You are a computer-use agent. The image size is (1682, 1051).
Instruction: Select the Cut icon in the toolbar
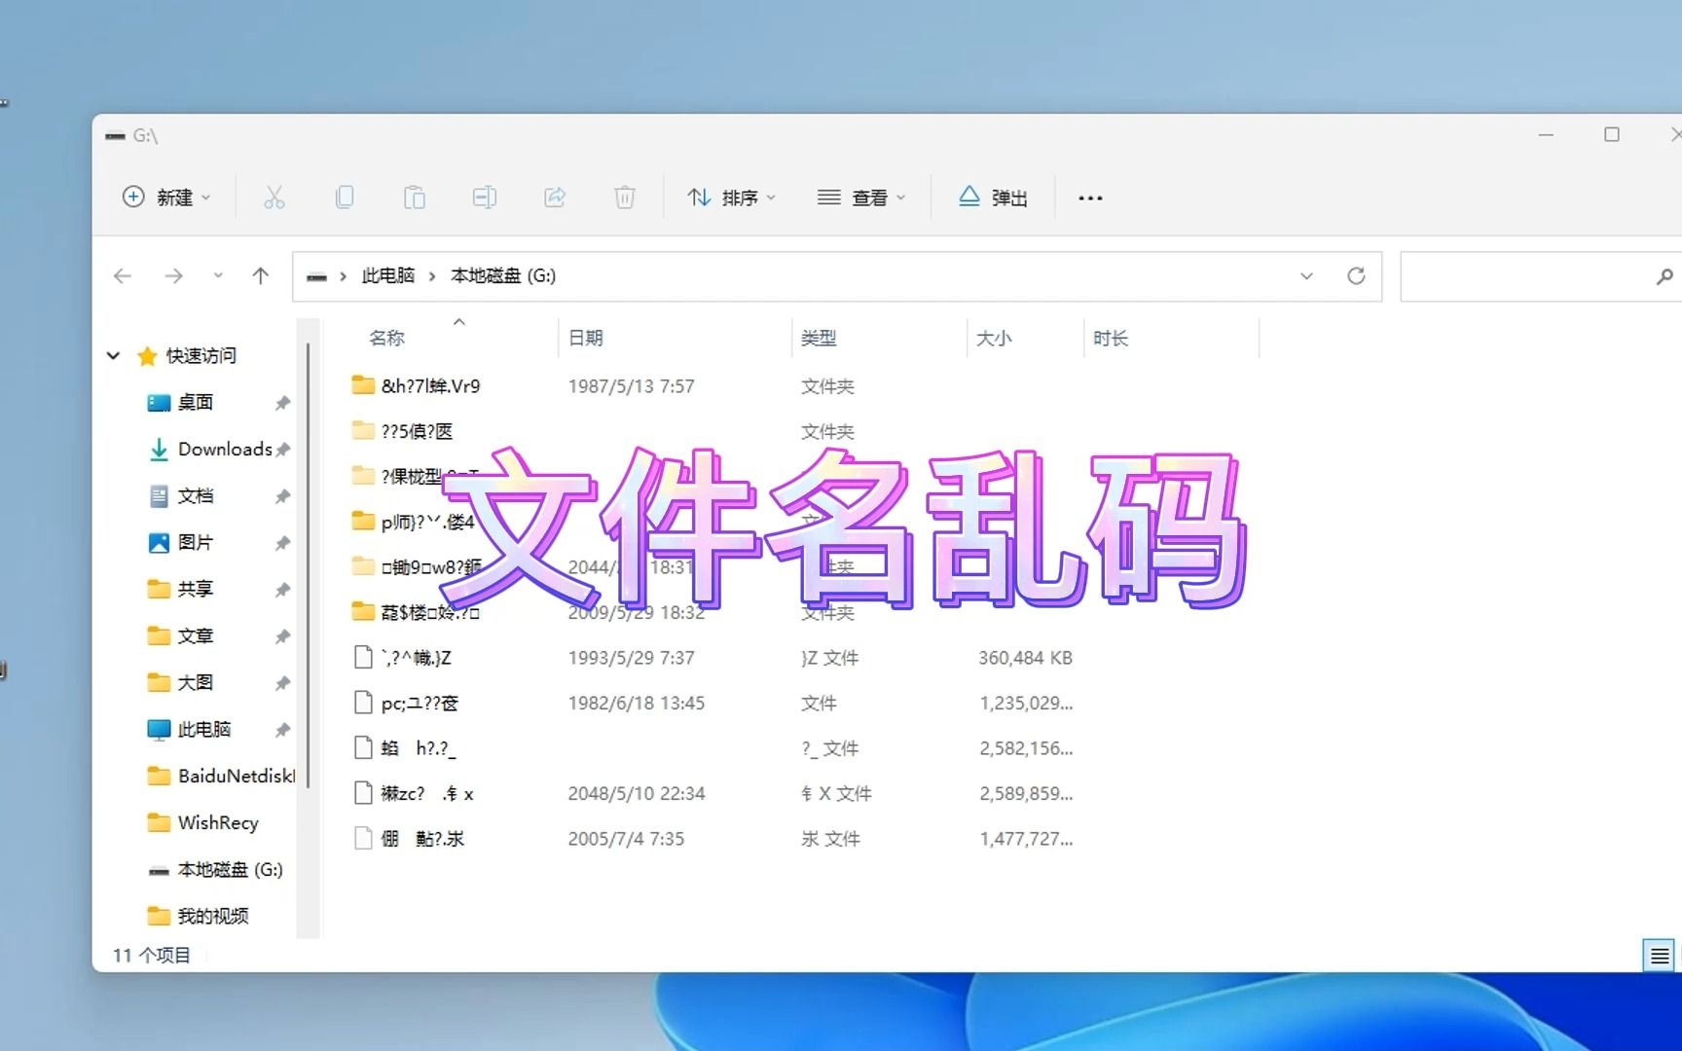(275, 197)
